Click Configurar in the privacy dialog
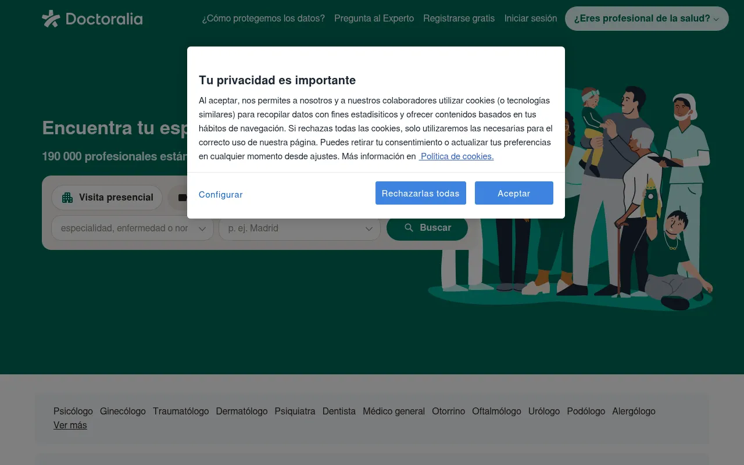Screen dimensions: 744x465 [221, 195]
